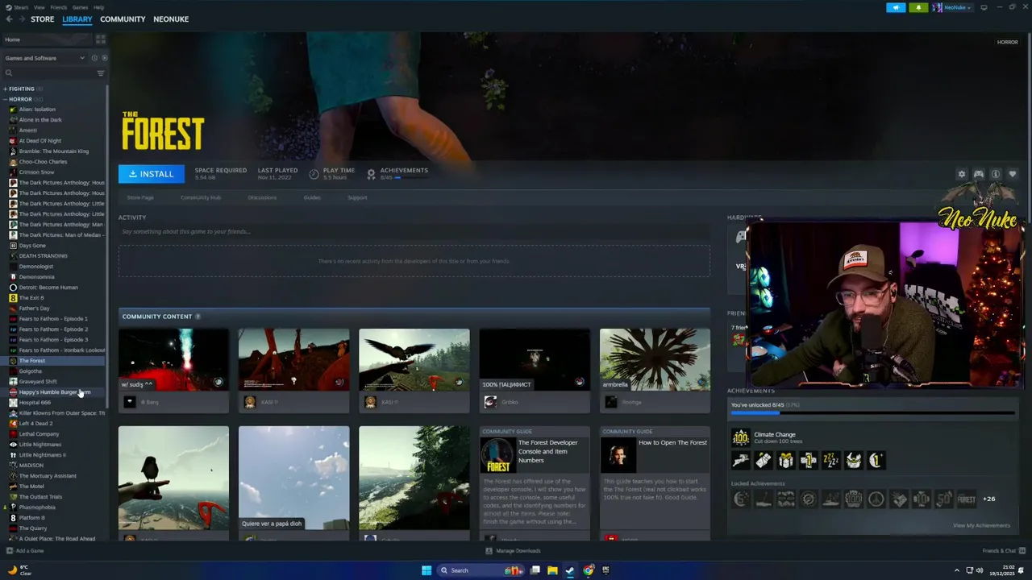Collapse the HORROR collection
The width and height of the screenshot is (1032, 580).
tap(5, 99)
